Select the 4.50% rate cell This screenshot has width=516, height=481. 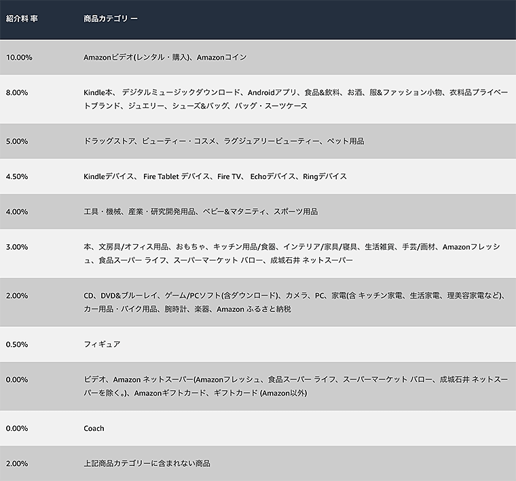coord(17,176)
